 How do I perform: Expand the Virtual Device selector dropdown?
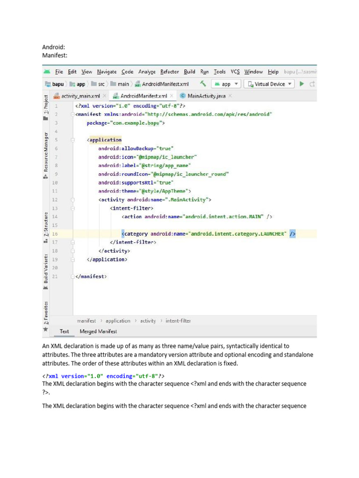(x=270, y=84)
